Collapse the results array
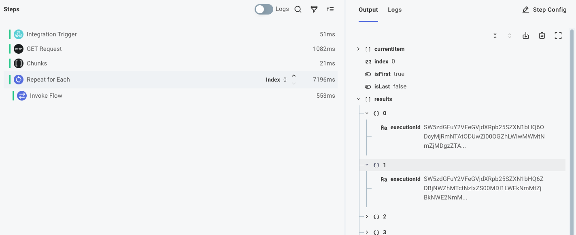 pos(358,99)
